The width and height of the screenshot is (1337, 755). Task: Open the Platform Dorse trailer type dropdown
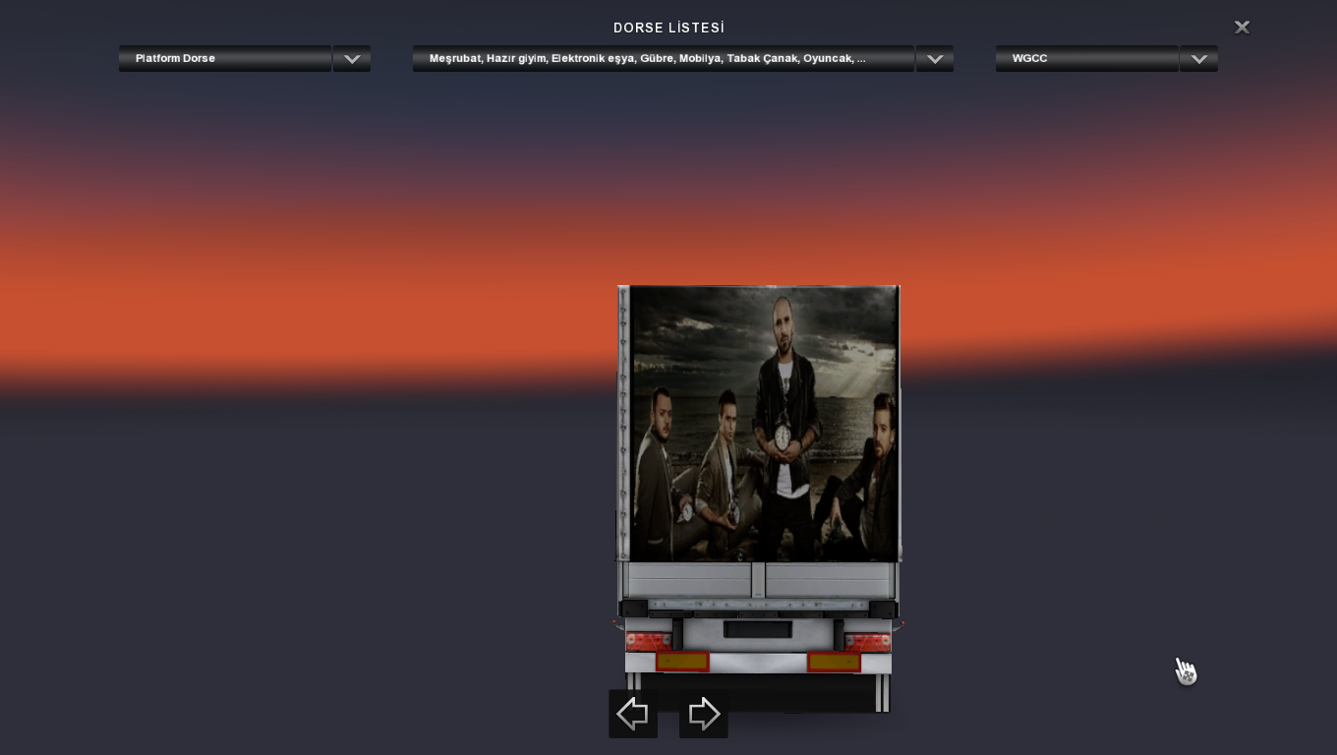coord(225,58)
